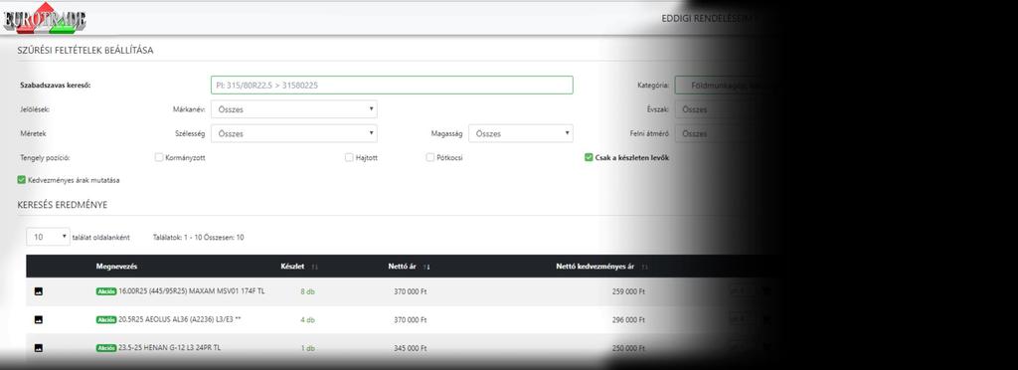
Task: Uncheck Kedvezményes árak mutatása
Action: (22, 180)
